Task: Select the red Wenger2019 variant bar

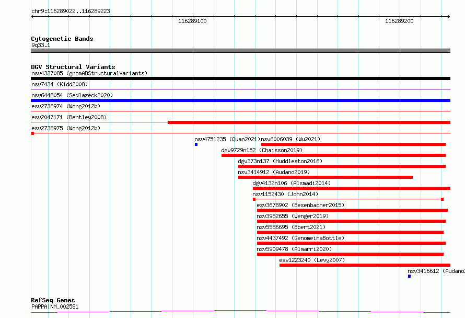Action: pyautogui.click(x=351, y=221)
